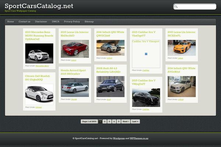Click the red Lexus concept car thumbnail
Screen dimensions: 221x147
pos(75,49)
